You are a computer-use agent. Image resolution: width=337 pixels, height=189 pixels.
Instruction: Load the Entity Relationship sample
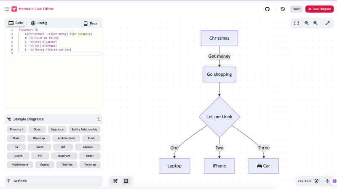[x=85, y=129]
